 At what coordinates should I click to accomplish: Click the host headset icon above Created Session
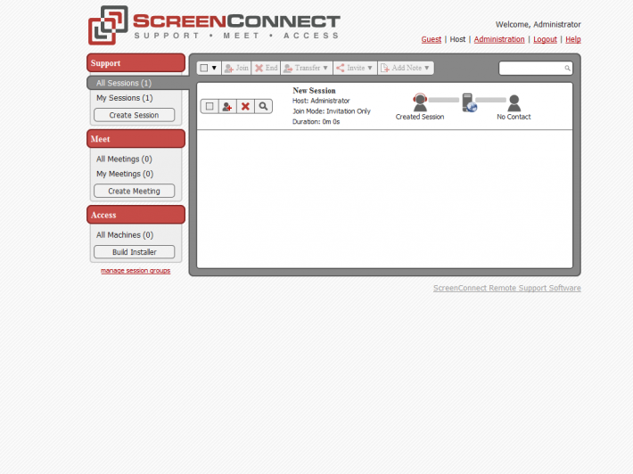click(420, 102)
